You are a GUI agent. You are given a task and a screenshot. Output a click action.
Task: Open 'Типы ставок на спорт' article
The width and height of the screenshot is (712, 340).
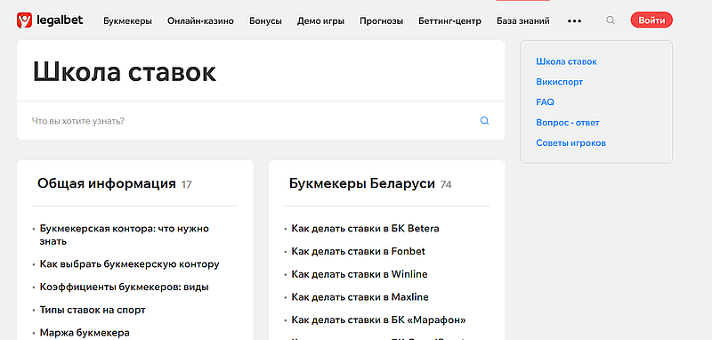pyautogui.click(x=93, y=311)
